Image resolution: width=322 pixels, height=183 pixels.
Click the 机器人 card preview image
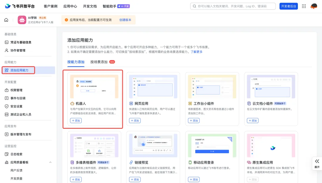[x=94, y=86]
